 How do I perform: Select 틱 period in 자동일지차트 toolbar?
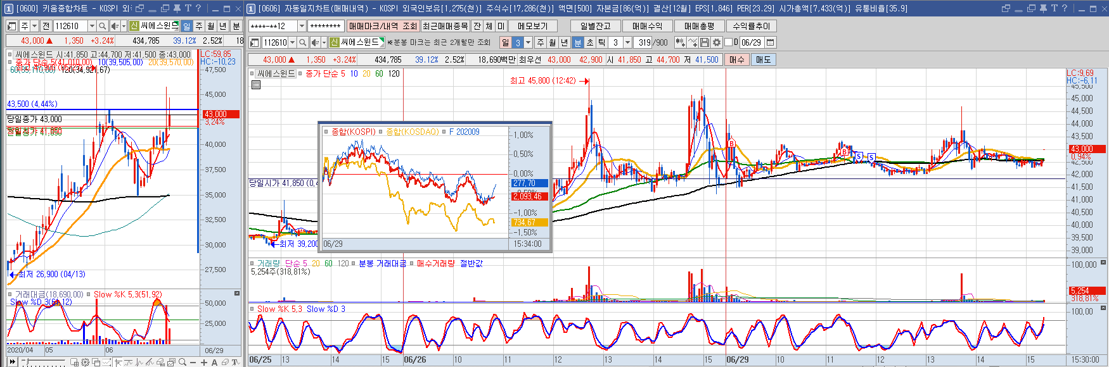(x=601, y=42)
